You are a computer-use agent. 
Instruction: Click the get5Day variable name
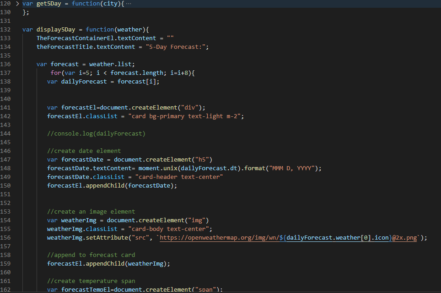pos(49,4)
